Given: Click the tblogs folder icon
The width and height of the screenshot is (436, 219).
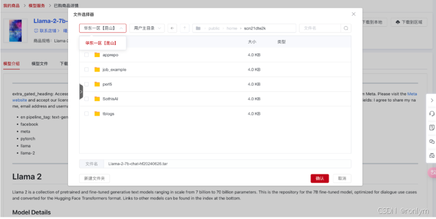Looking at the screenshot, I should point(97,113).
